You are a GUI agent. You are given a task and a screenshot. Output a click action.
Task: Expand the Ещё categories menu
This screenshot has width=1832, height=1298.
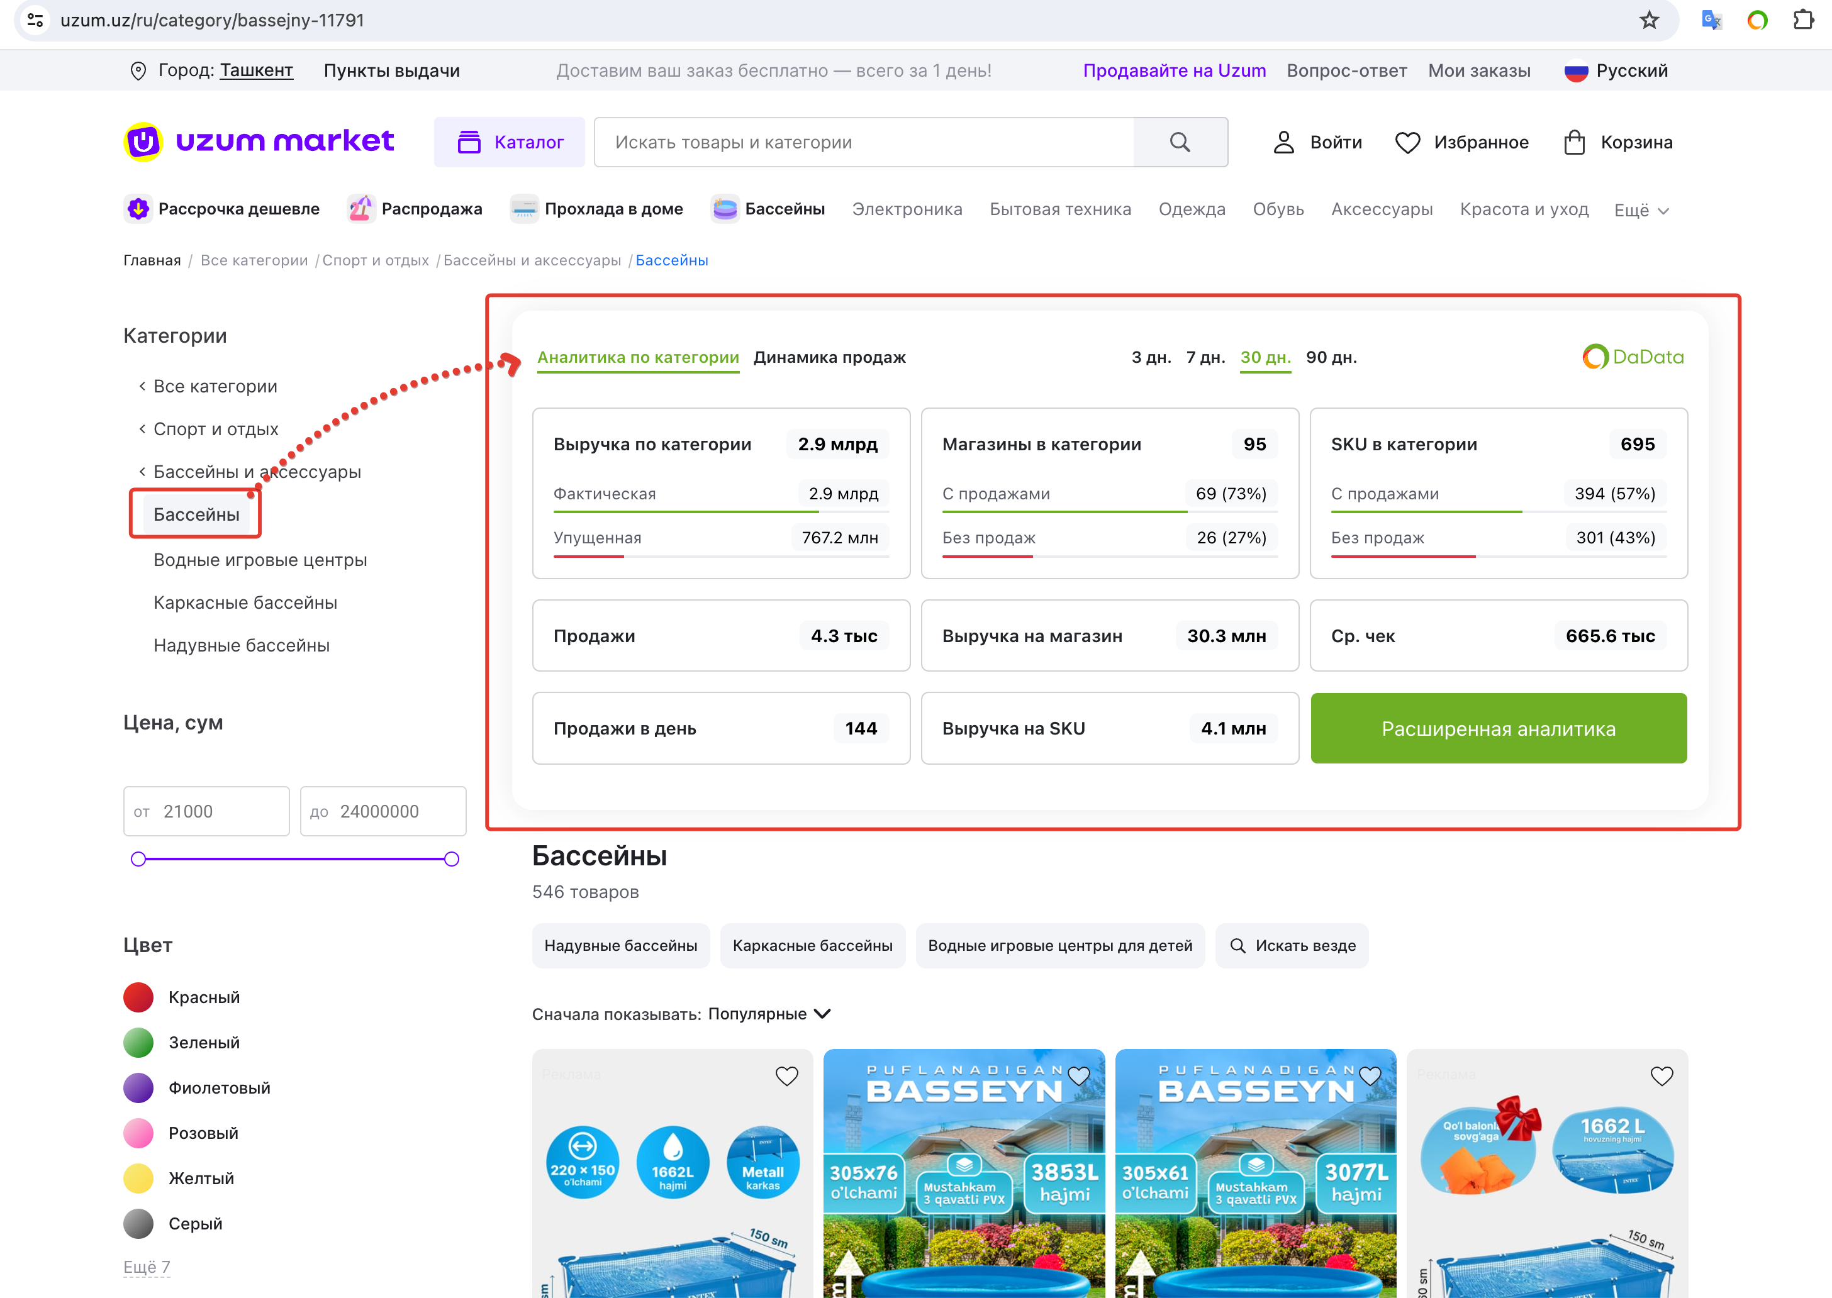(x=1641, y=210)
